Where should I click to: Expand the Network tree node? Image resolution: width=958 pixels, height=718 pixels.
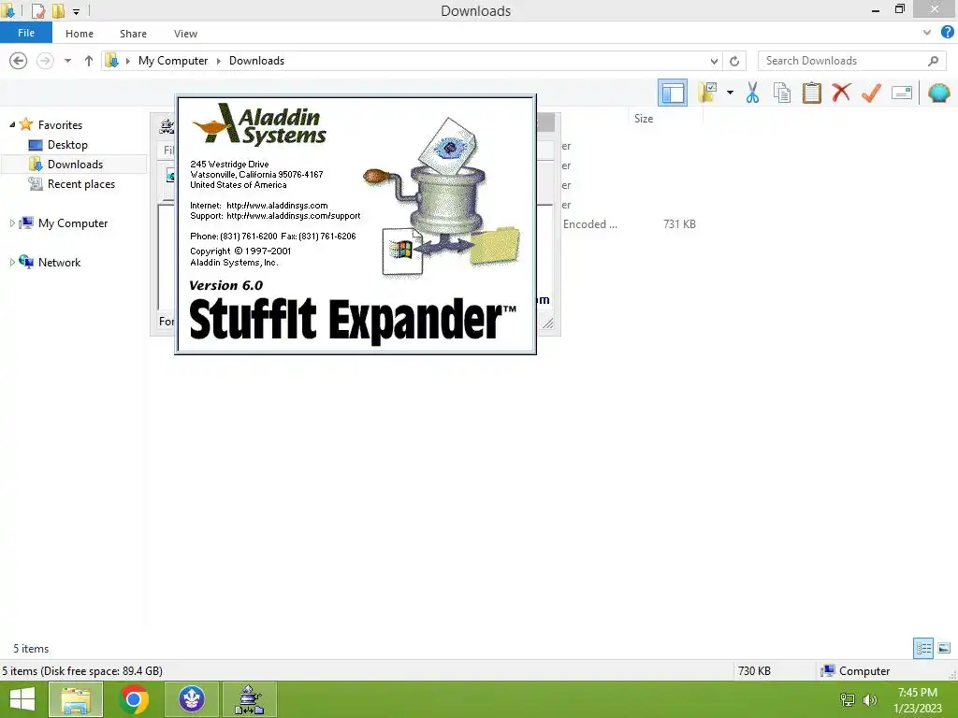click(11, 263)
